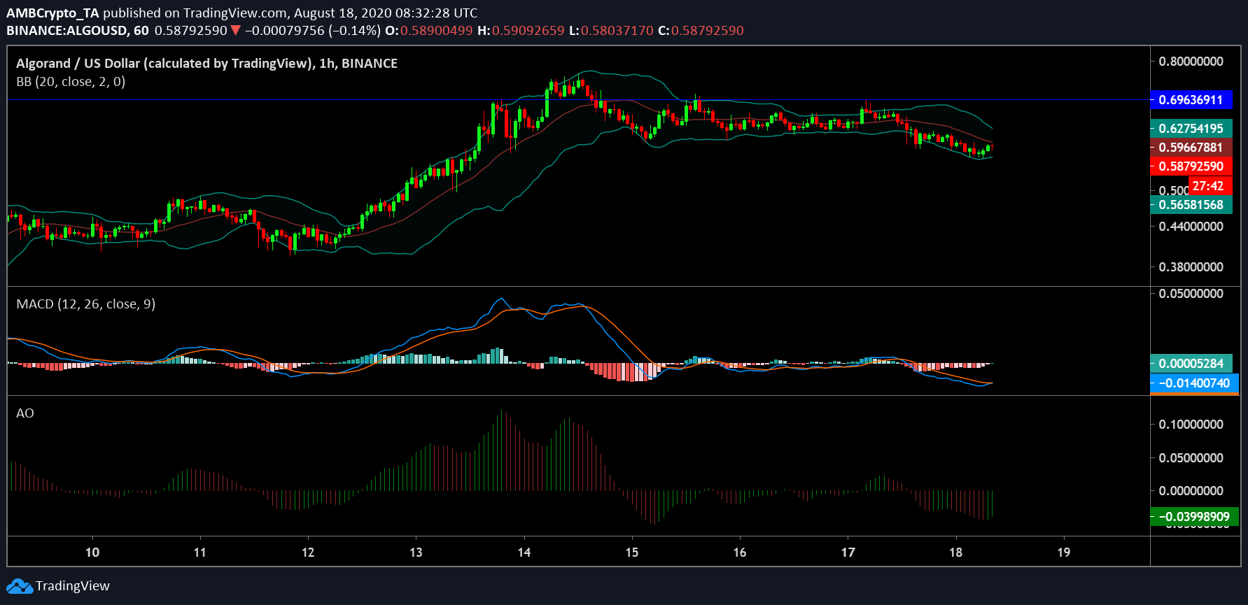Click the BINANCE:ALGOUSD, 60 symbol header

[x=78, y=31]
